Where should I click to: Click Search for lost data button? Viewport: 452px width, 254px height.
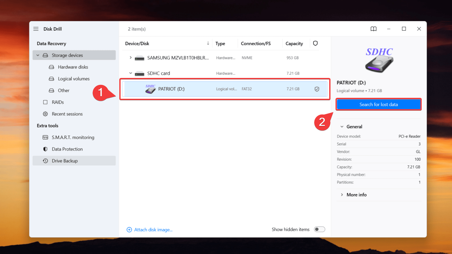pyautogui.click(x=378, y=104)
